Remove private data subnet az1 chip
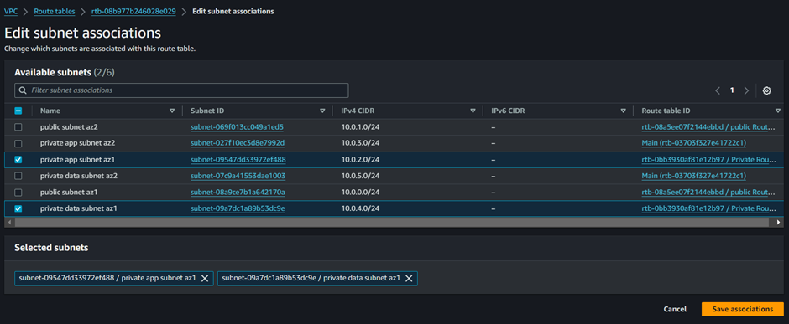 409,278
